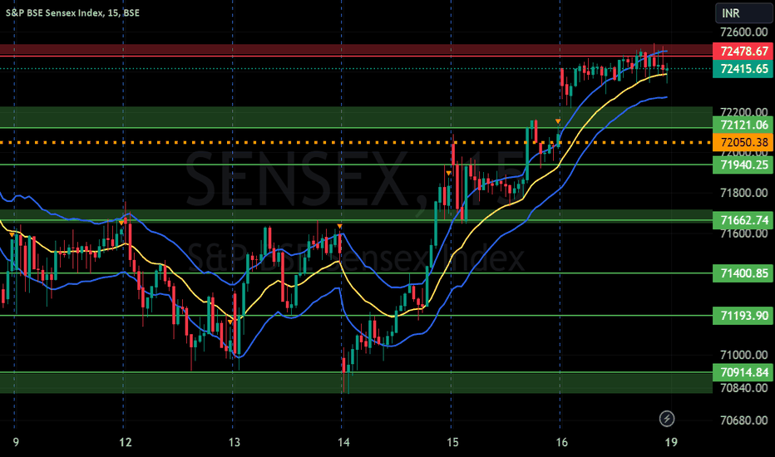Click orange marker at the 13th open low
Image resolution: width=775 pixels, height=457 pixels.
tap(230, 322)
